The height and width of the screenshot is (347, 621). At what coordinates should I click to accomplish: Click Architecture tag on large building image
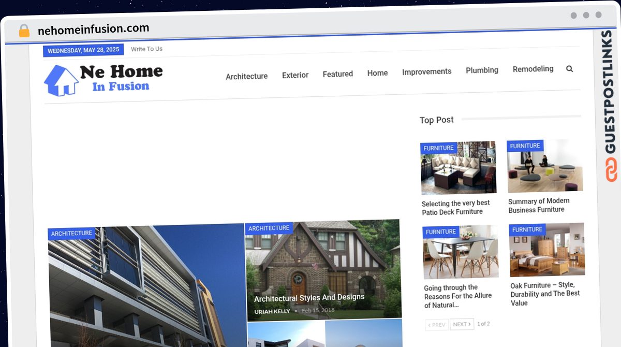[x=71, y=234]
